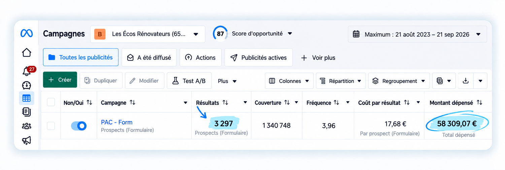Open the Répartition dropdown
This screenshot has height=170, width=505.
click(x=341, y=81)
